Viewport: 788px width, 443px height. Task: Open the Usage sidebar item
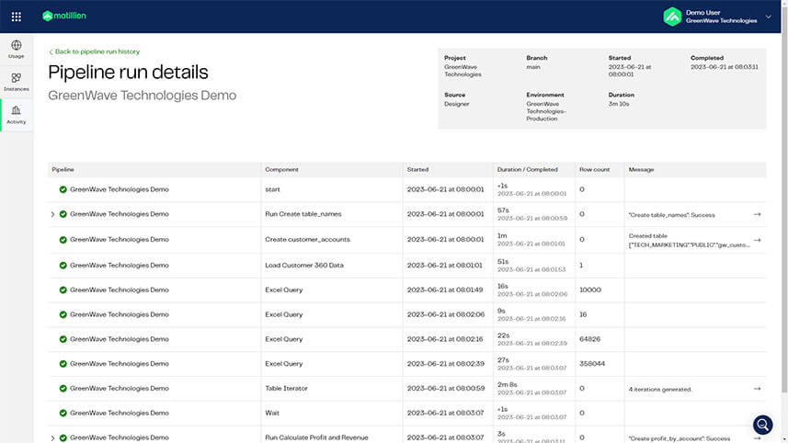point(16,50)
